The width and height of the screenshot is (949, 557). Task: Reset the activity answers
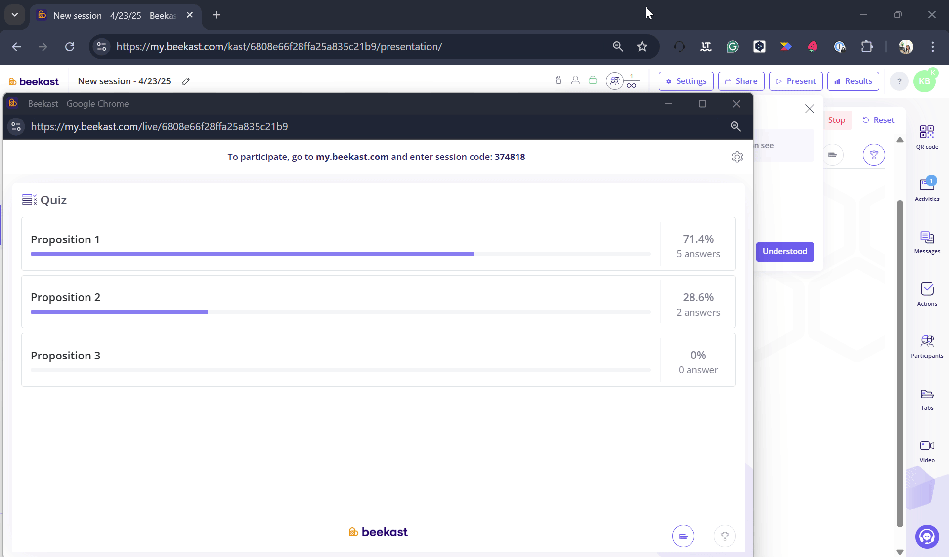[878, 120]
